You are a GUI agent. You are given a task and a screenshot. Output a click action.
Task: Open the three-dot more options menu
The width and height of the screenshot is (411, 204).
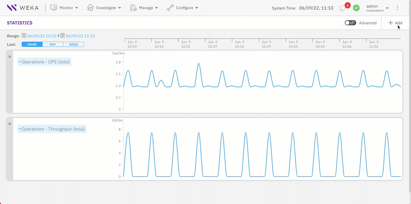point(397,8)
